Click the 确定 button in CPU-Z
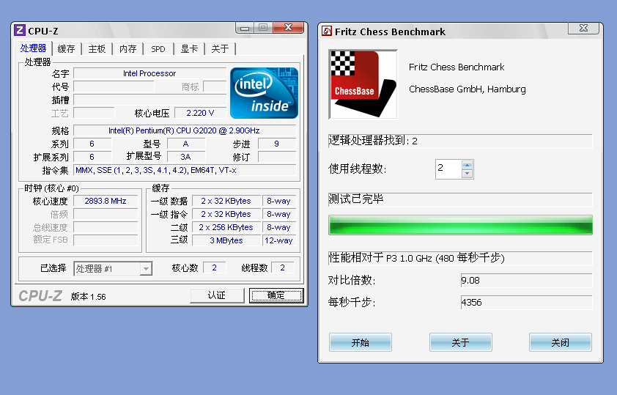 click(x=276, y=295)
